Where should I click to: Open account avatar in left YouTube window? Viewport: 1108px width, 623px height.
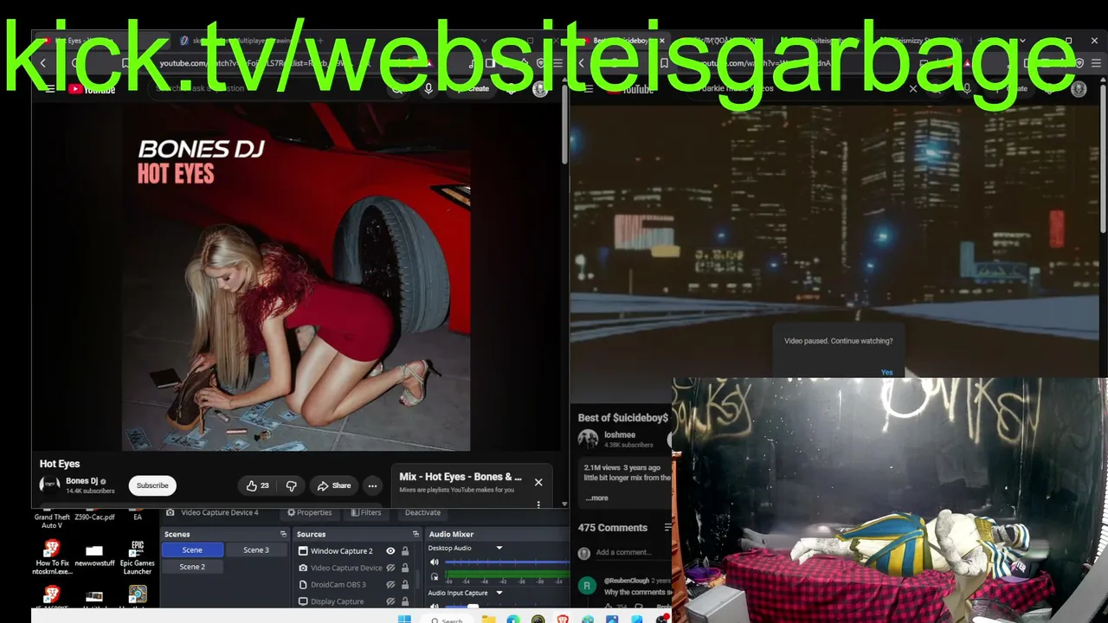click(540, 88)
